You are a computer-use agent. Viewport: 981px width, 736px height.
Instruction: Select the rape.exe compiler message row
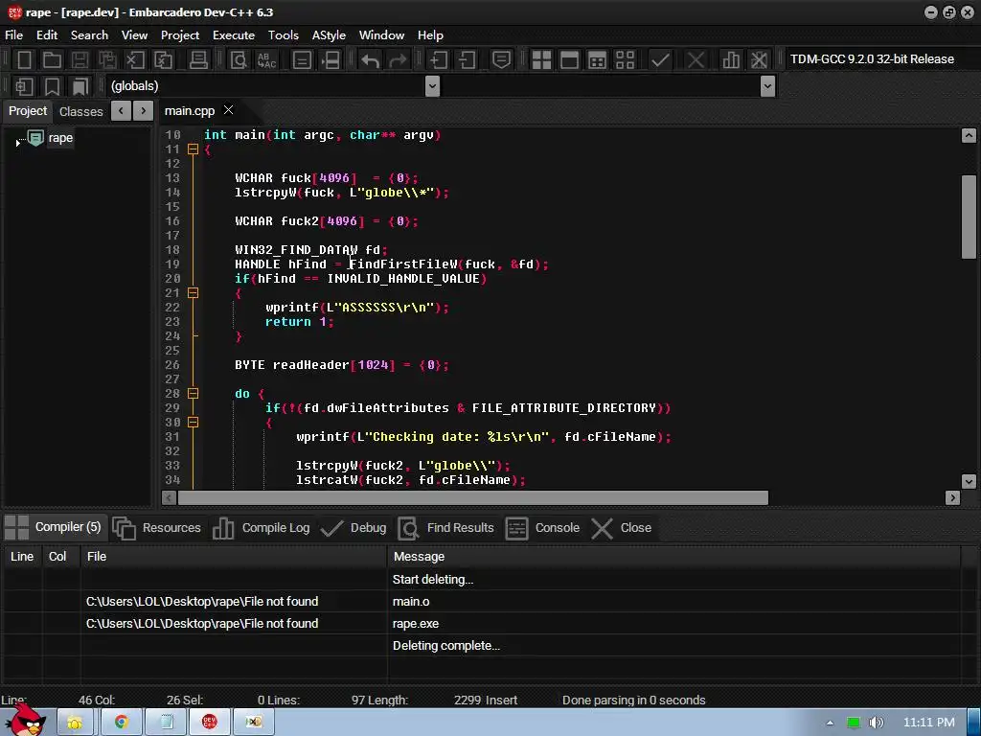tap(482, 623)
